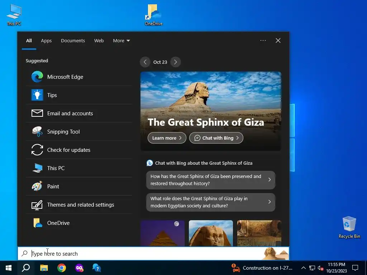Open the notification center icon
This screenshot has height=275, width=367.
pos(355,268)
